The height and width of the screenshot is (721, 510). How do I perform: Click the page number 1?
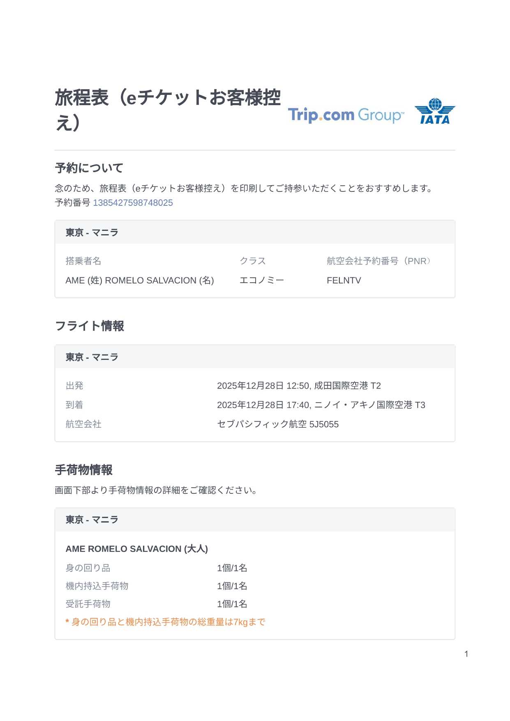click(x=466, y=654)
